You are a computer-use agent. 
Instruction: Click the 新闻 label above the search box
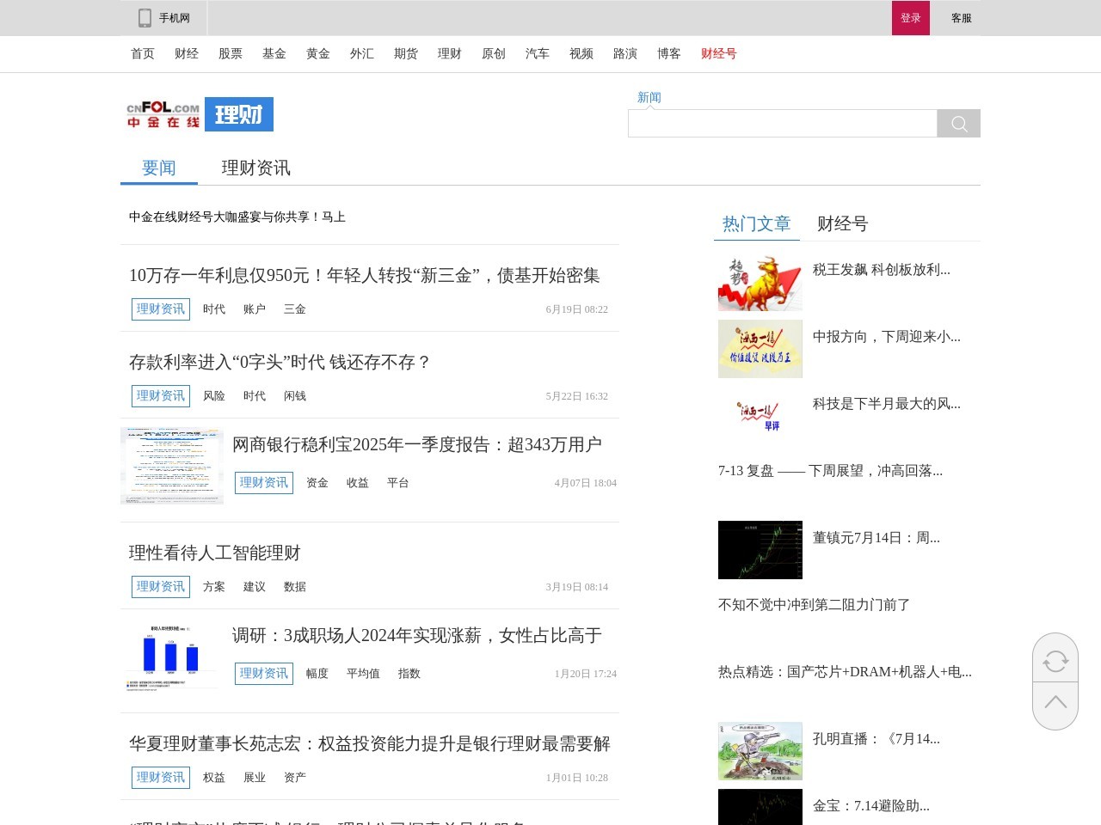(x=649, y=97)
